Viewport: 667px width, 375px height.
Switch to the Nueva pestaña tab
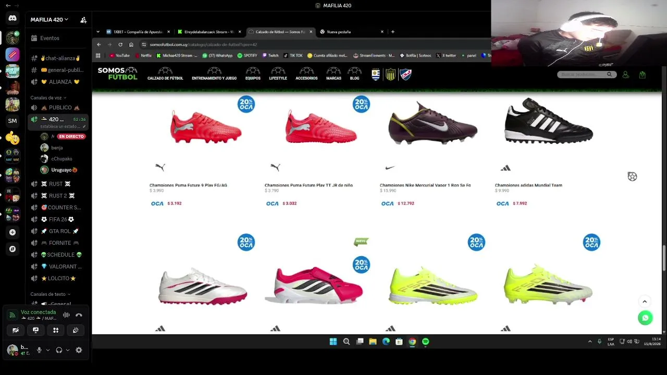[x=352, y=32]
